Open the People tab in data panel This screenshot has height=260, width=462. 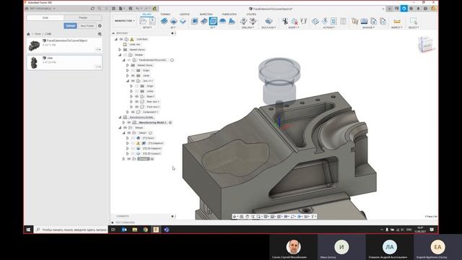(83, 17)
